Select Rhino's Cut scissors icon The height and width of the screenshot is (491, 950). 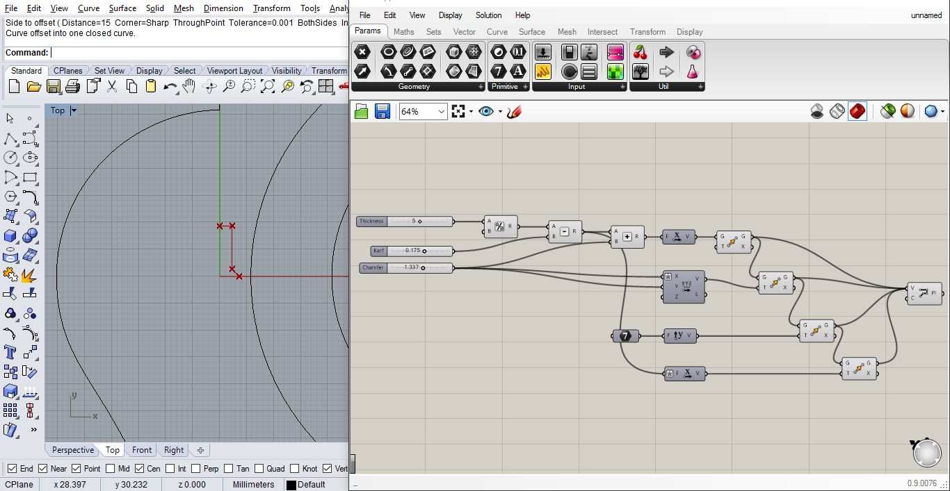point(112,86)
